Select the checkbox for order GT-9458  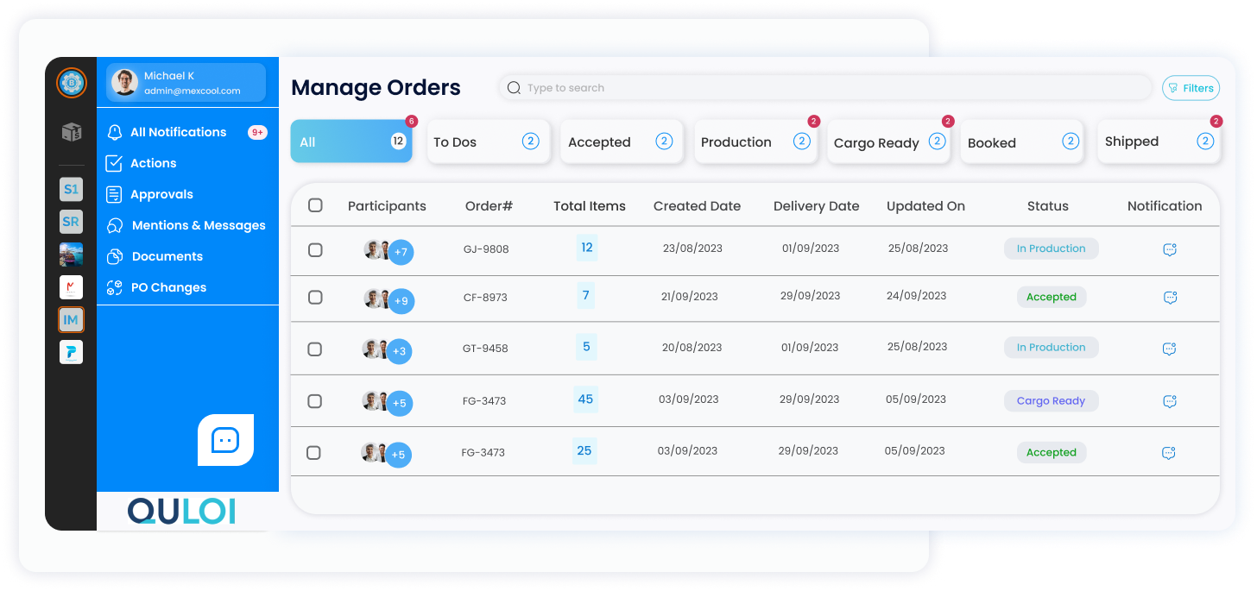[315, 349]
